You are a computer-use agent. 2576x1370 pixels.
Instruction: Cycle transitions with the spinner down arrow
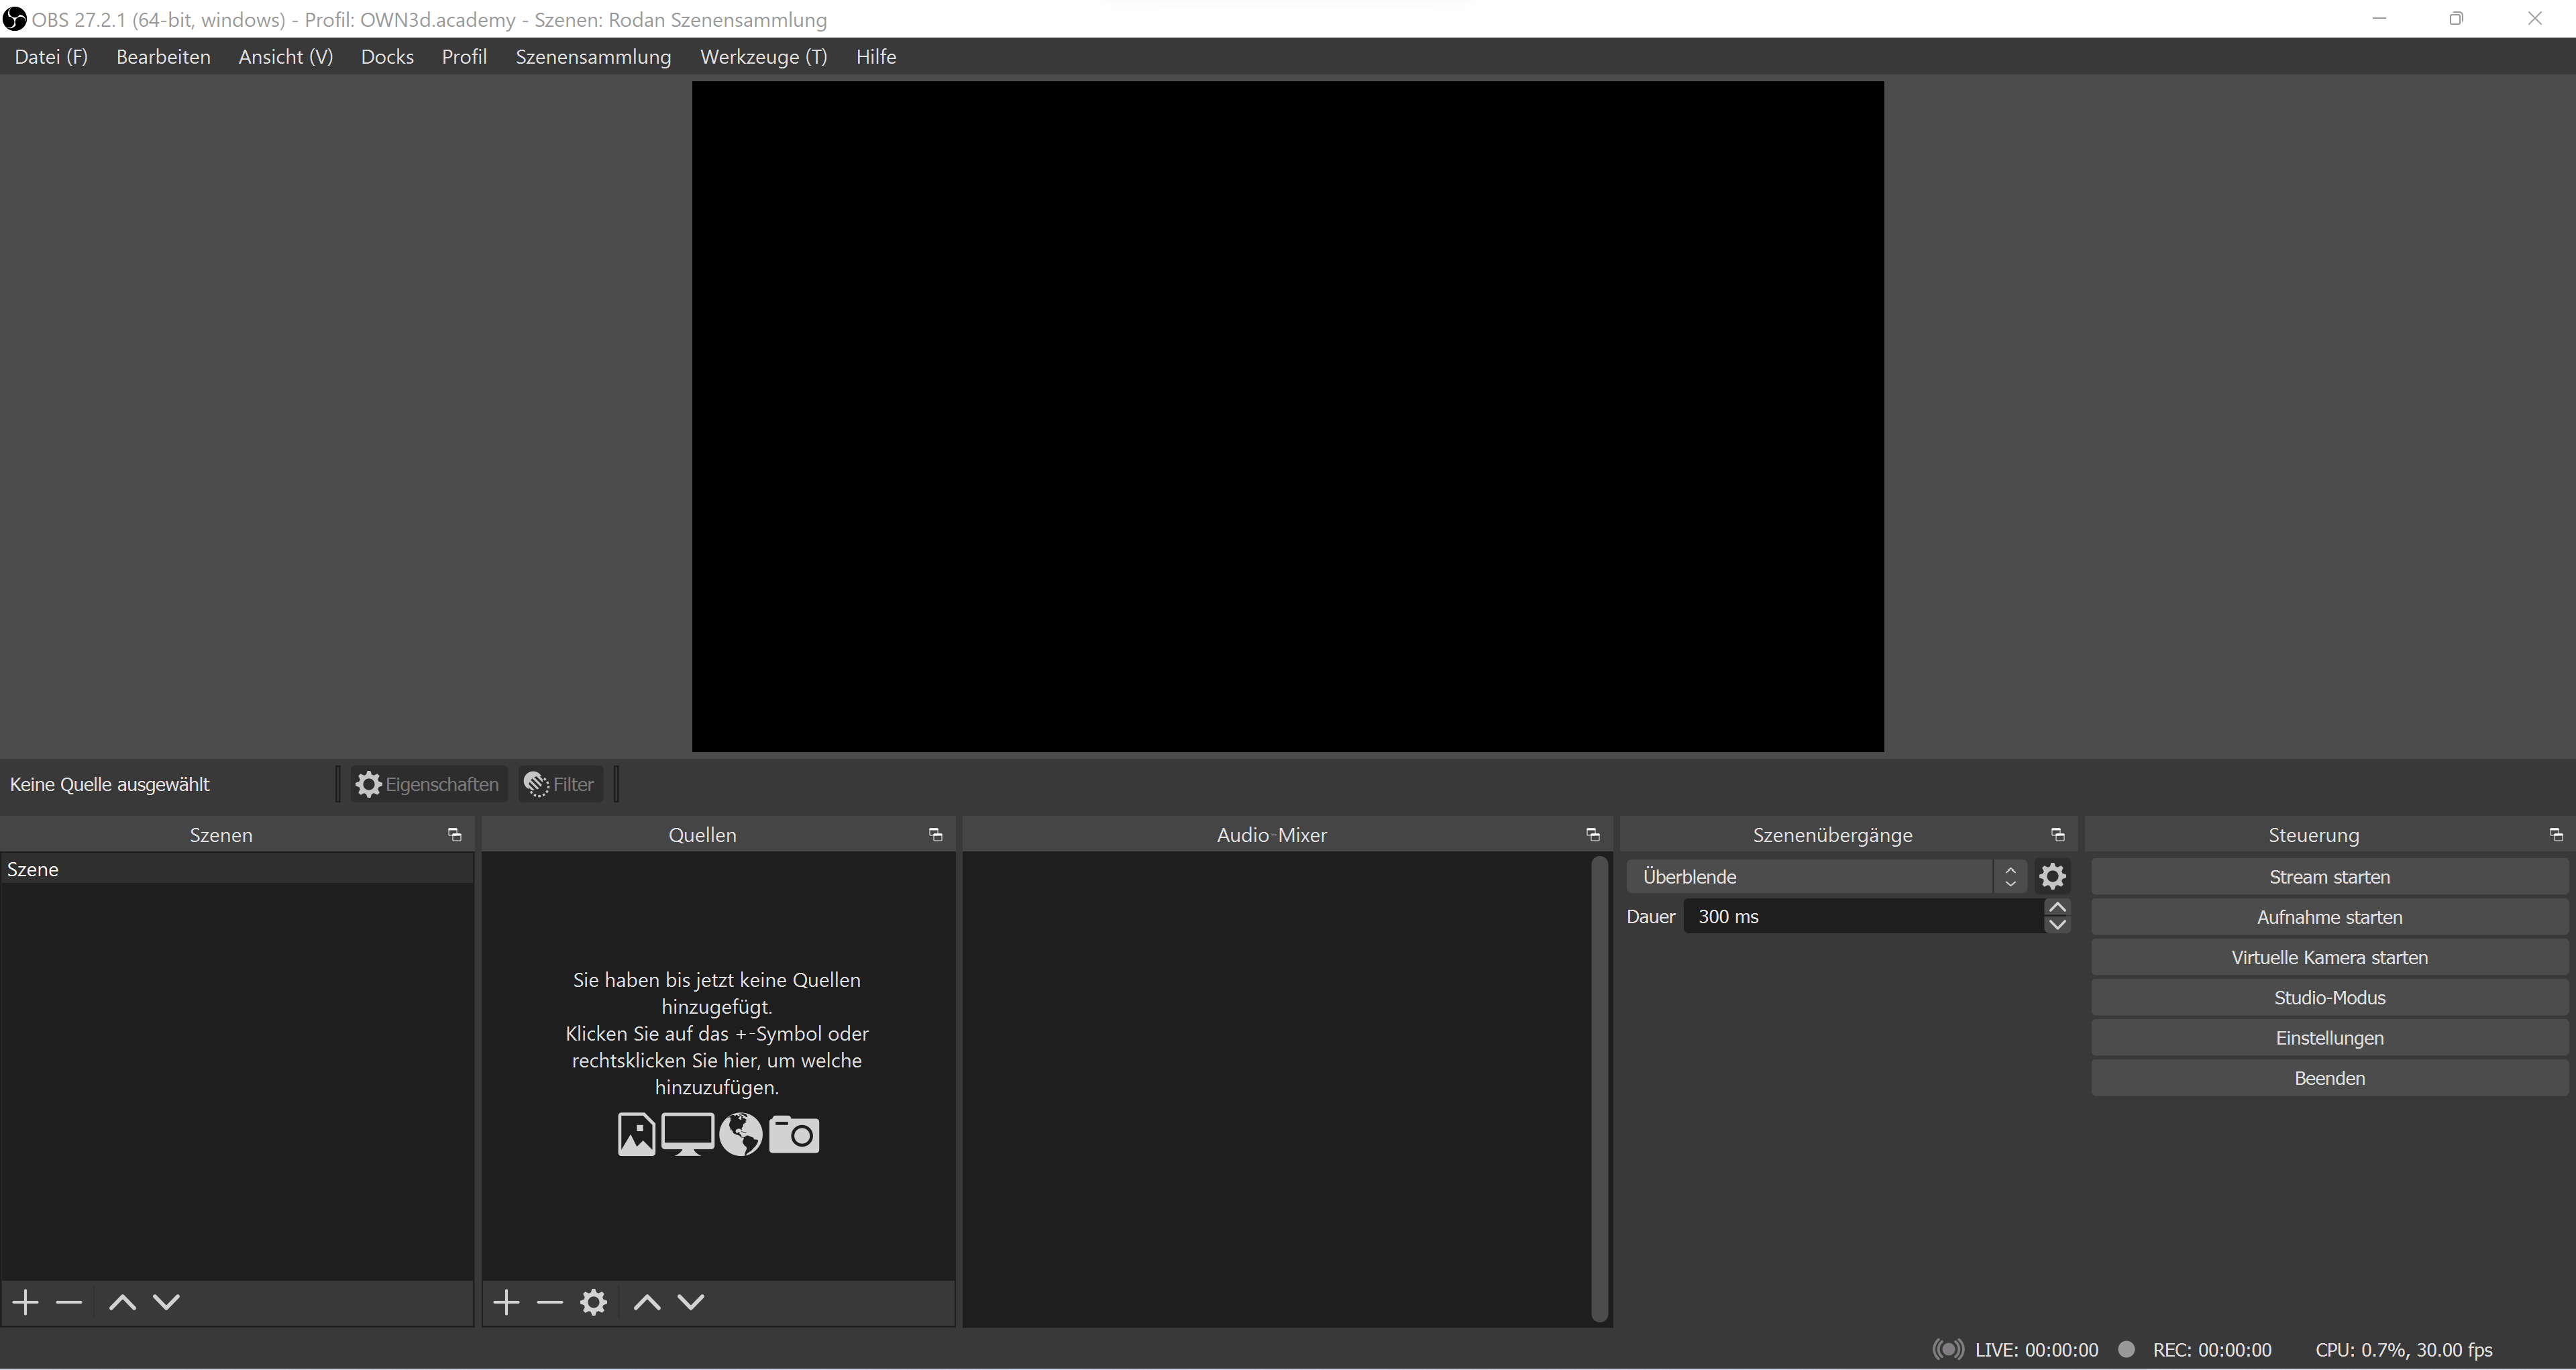point(2011,883)
